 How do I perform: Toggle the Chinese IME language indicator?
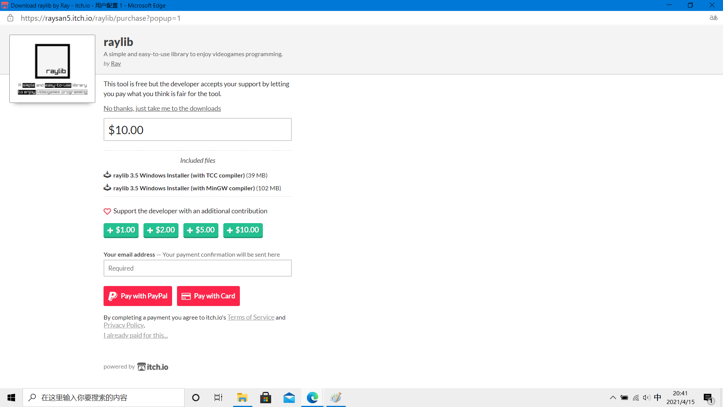pos(657,398)
